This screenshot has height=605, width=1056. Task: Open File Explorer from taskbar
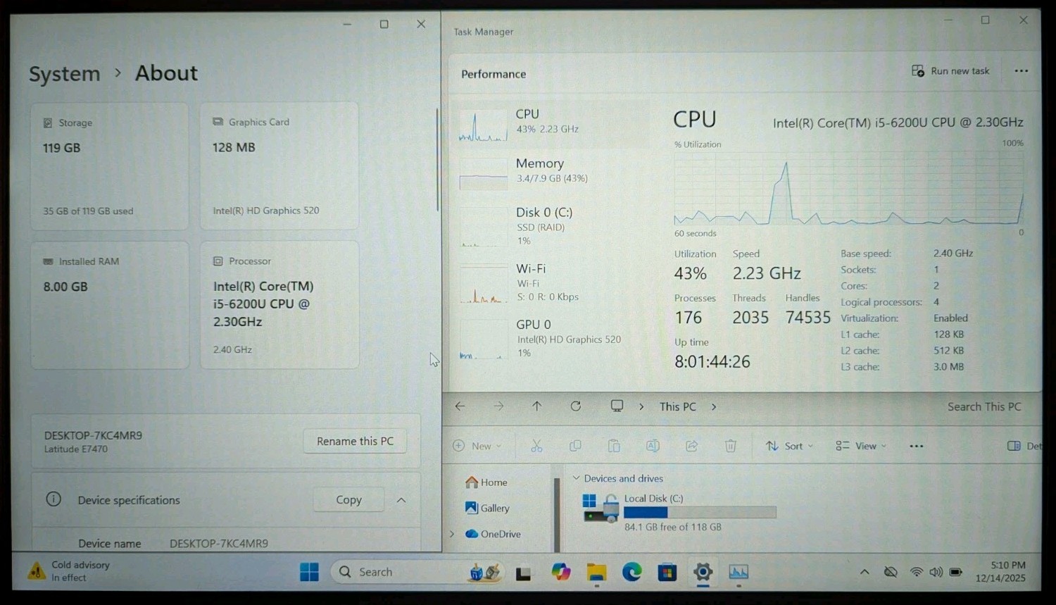coord(596,573)
